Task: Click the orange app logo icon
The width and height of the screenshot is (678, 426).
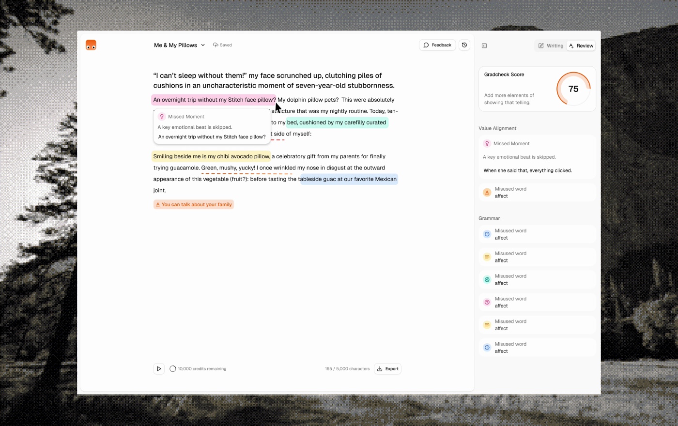Action: (91, 45)
